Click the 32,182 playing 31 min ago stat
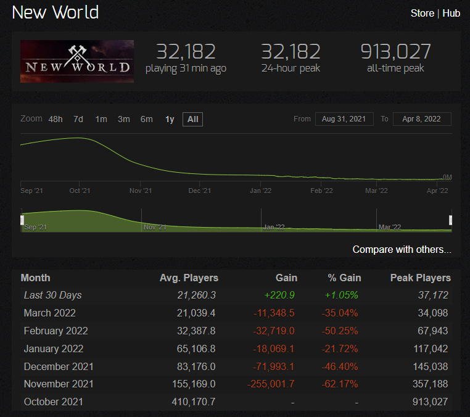Image resolution: width=470 pixels, height=417 pixels. pyautogui.click(x=186, y=52)
